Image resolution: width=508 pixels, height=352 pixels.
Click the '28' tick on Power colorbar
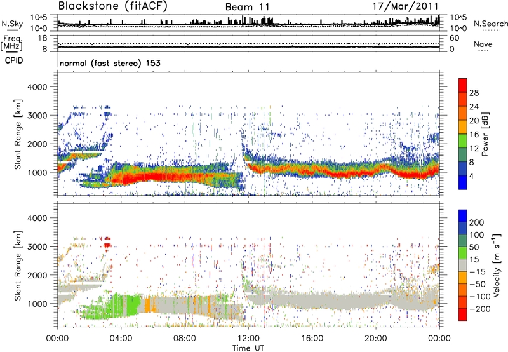pos(474,93)
